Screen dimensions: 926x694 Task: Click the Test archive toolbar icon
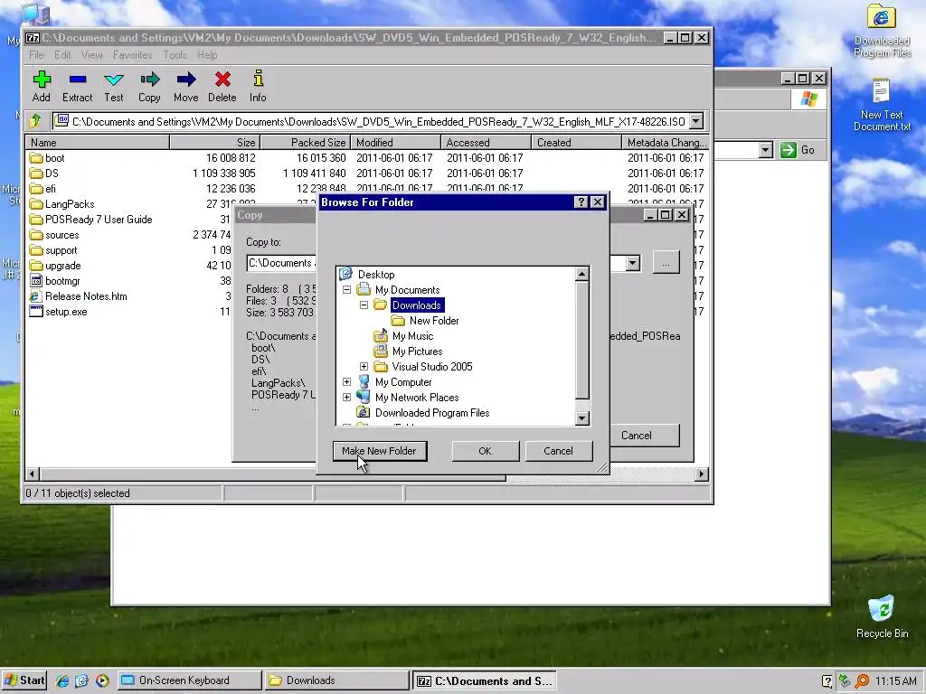click(113, 86)
